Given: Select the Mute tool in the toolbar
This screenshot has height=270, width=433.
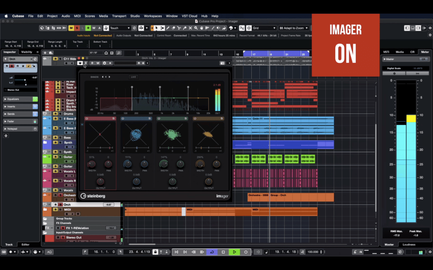Looking at the screenshot, I should tap(190, 28).
